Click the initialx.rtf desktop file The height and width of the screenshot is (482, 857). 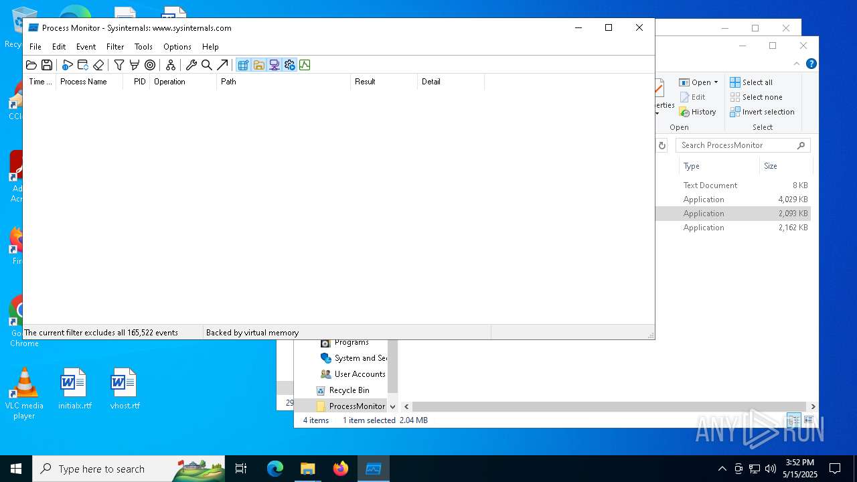[x=74, y=389]
